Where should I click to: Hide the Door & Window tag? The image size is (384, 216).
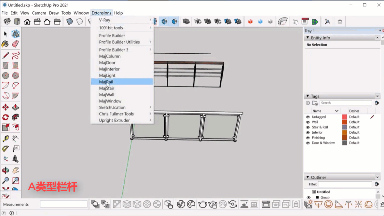coord(308,143)
